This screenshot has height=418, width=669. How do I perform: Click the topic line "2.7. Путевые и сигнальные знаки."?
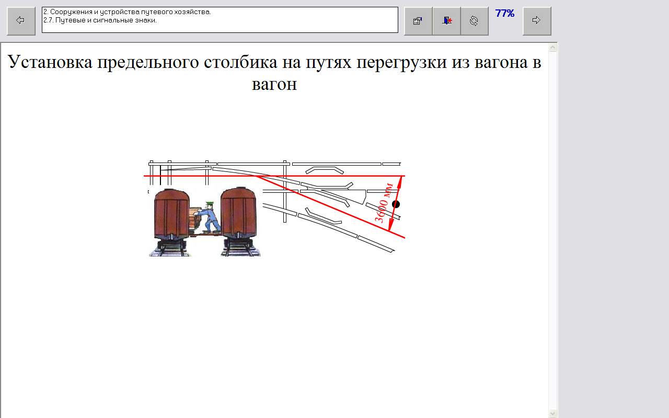point(100,20)
